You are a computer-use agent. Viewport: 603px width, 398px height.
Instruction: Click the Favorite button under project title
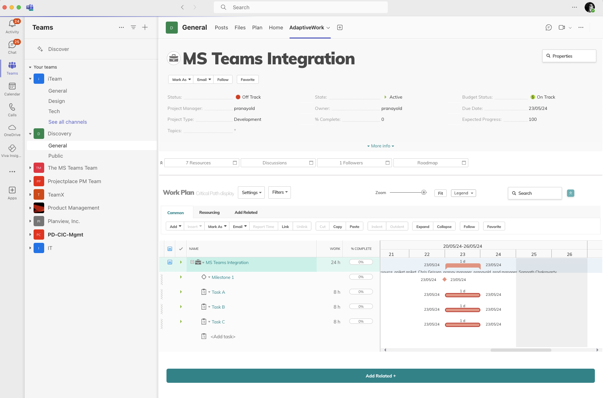[x=247, y=80]
